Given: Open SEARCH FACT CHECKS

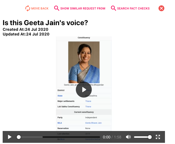Looking at the screenshot, I should pos(133,9).
